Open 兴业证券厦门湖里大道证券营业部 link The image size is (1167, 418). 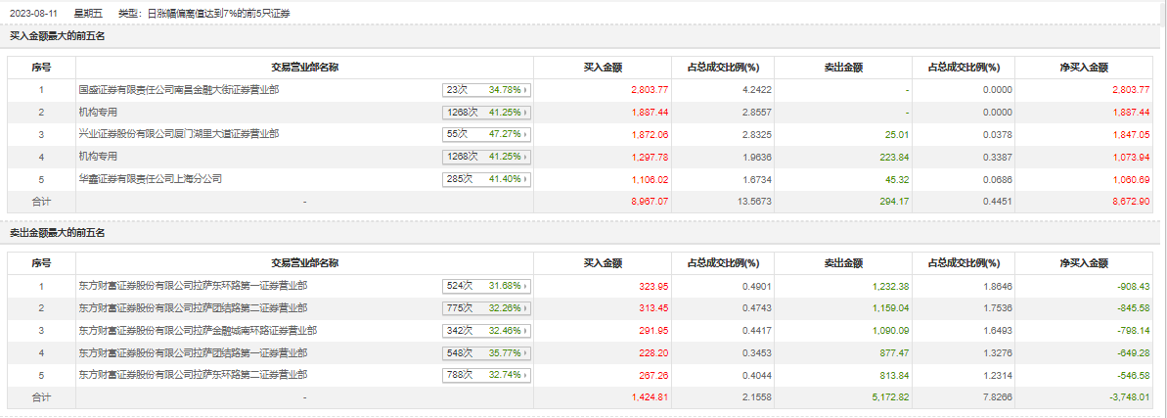pos(179,134)
